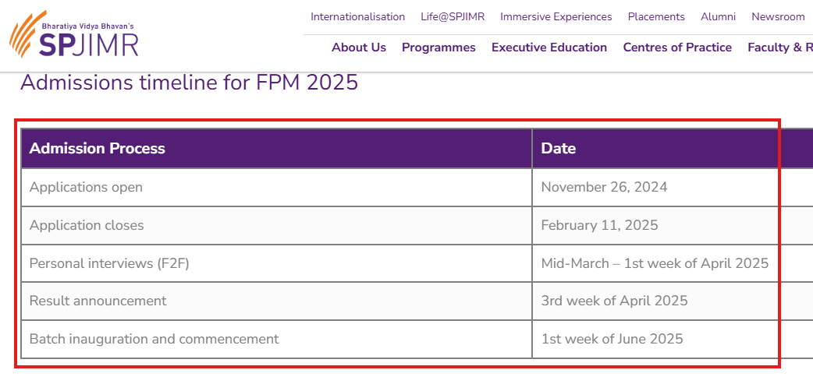Click the Result announcement row
813x377 pixels.
(417, 301)
